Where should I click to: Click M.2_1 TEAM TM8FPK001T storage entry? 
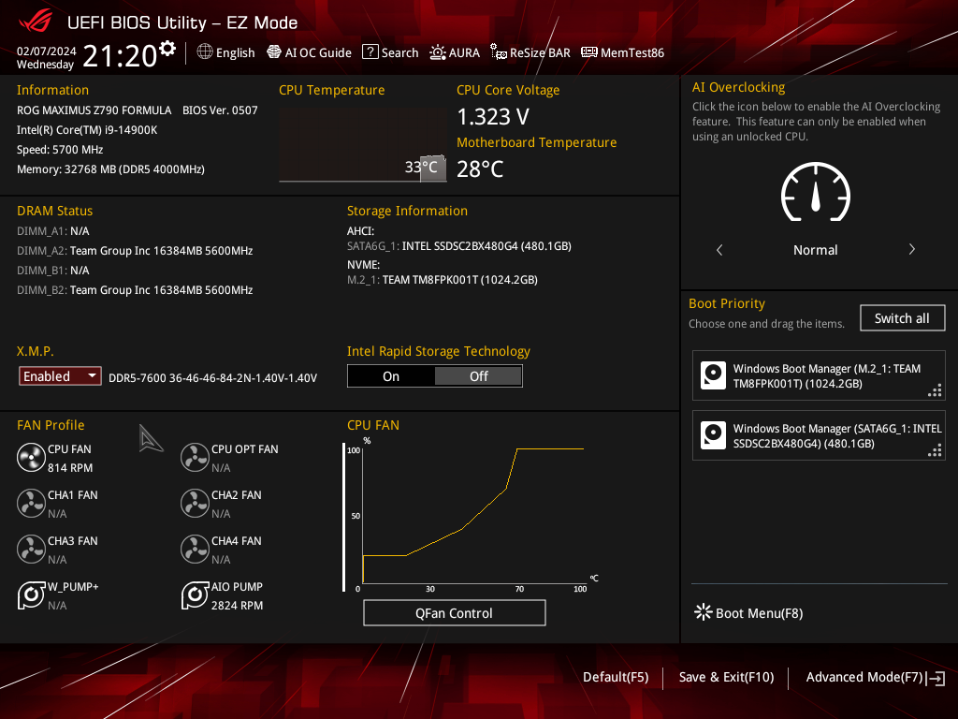[x=443, y=279]
